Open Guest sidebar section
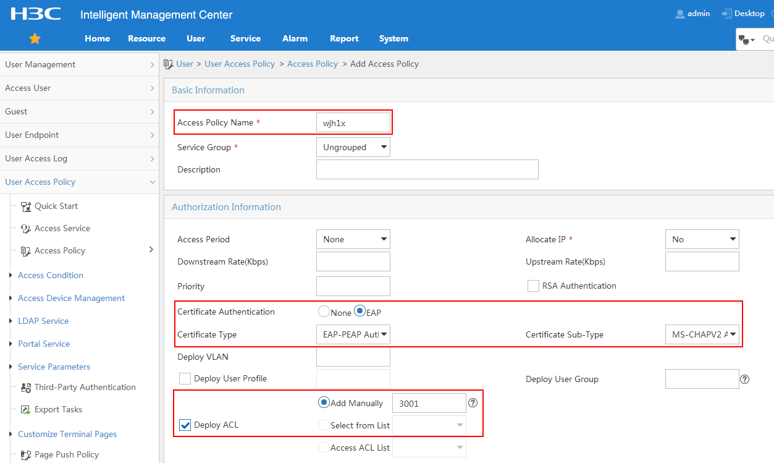This screenshot has height=463, width=774. click(79, 111)
